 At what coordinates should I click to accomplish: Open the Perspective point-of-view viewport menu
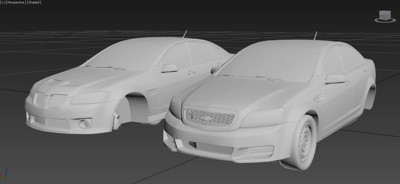pos(16,2)
